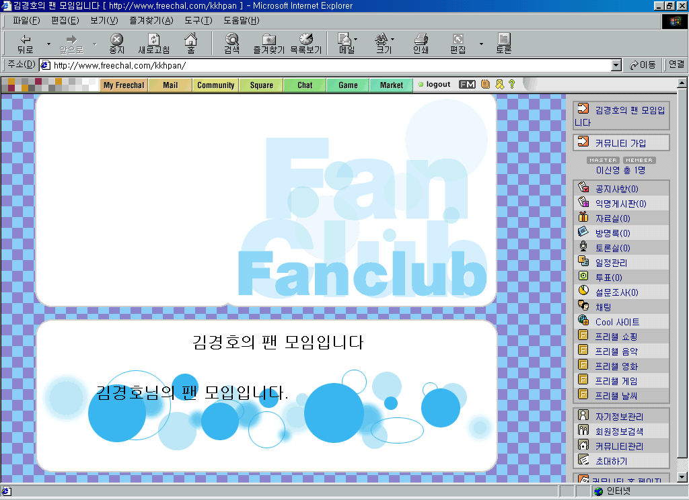Open the Favorites (즐겨찾기) toolbar icon
Screen dimensions: 689x500
[268, 43]
